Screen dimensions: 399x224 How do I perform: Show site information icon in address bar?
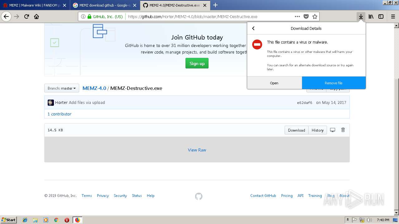click(x=83, y=16)
